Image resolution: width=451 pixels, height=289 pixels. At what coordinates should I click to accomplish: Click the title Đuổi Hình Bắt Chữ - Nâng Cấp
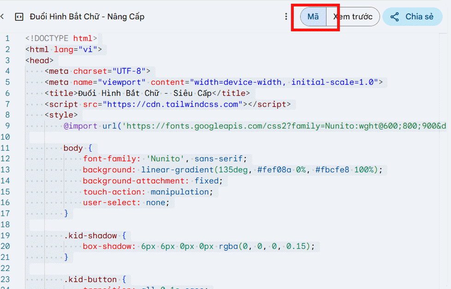87,17
